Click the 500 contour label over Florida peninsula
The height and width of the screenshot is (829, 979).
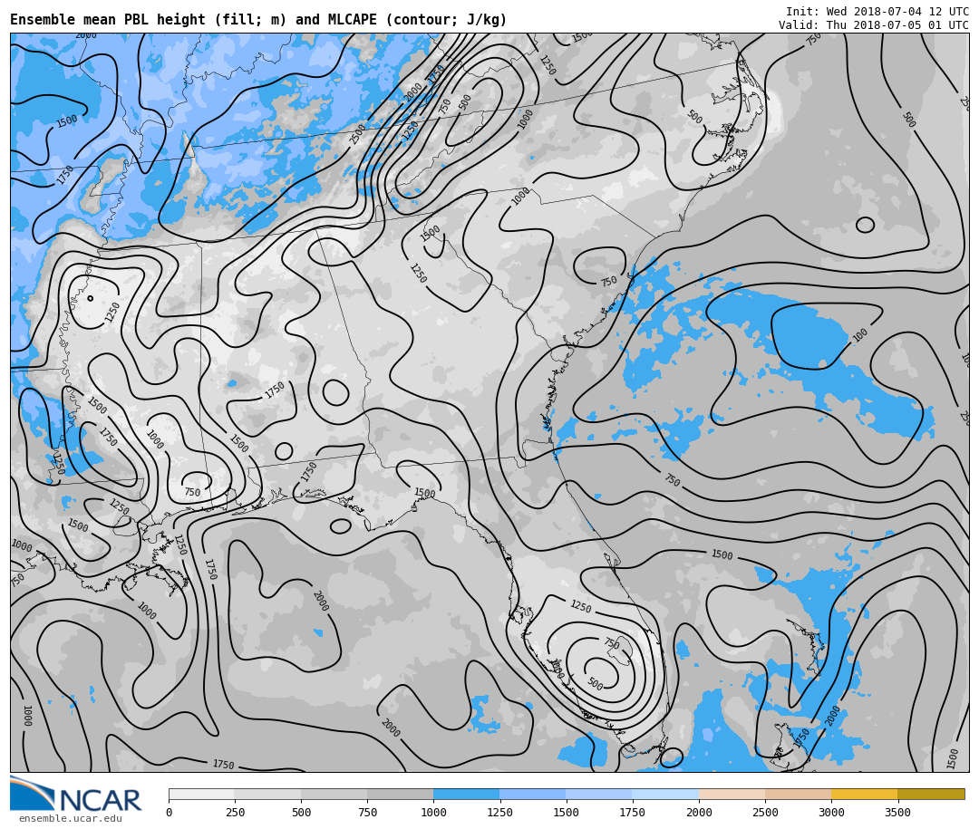tap(595, 684)
